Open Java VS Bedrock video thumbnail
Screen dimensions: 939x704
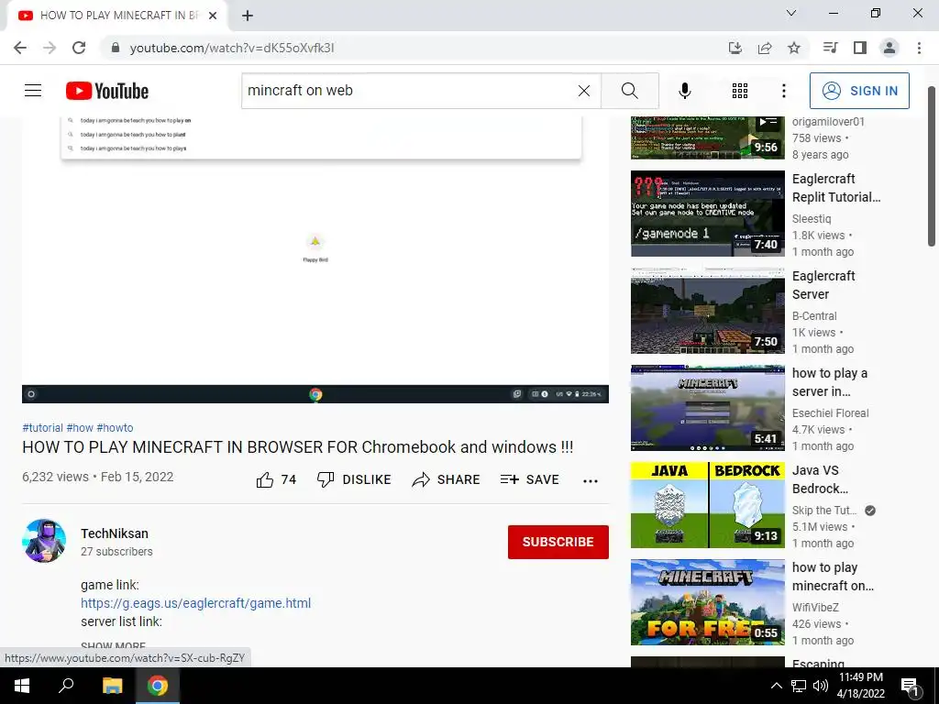707,505
